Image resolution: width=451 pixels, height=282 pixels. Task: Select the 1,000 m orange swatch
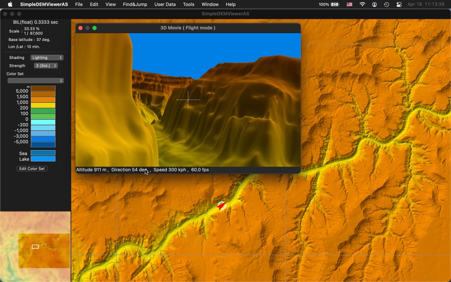pyautogui.click(x=43, y=100)
